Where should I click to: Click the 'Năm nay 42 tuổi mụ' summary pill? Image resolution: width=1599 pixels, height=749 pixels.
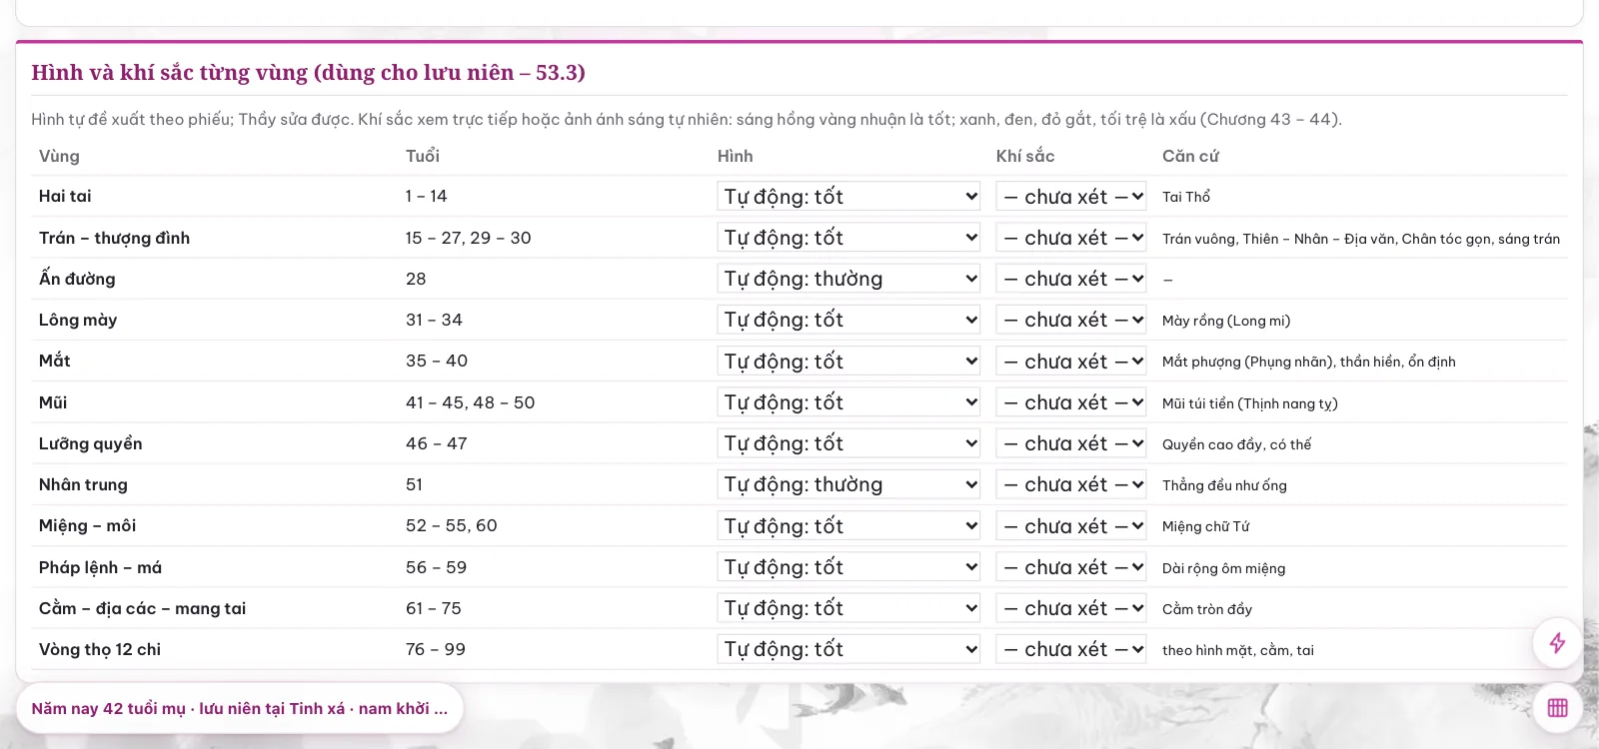click(240, 708)
